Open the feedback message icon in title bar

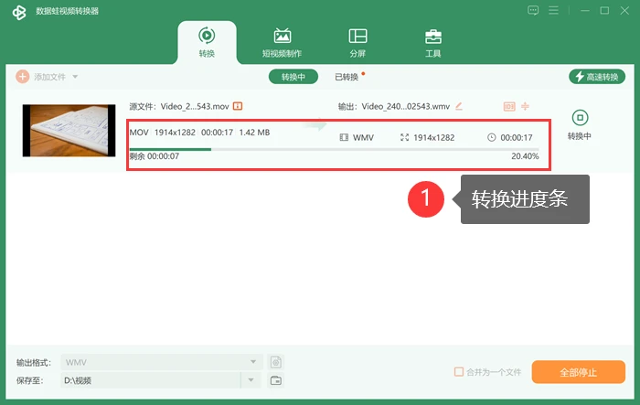(533, 11)
